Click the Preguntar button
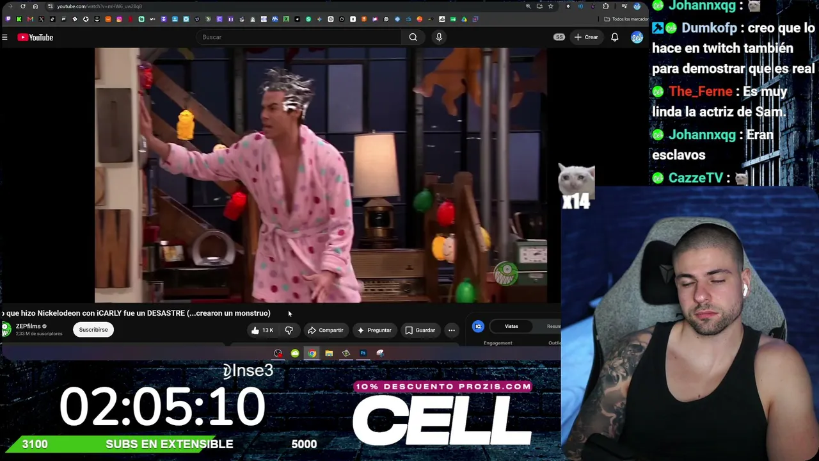This screenshot has height=461, width=819. click(x=374, y=330)
